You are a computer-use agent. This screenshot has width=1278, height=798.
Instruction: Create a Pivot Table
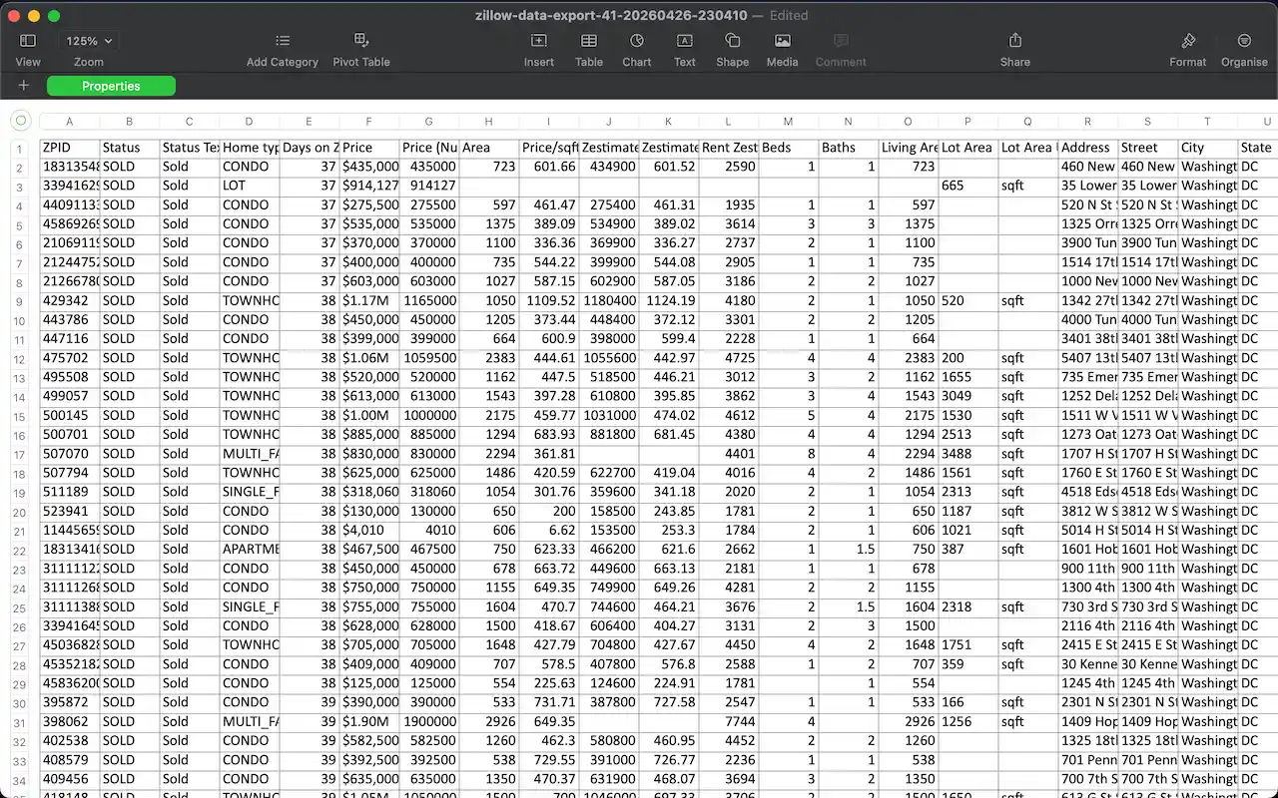point(361,41)
